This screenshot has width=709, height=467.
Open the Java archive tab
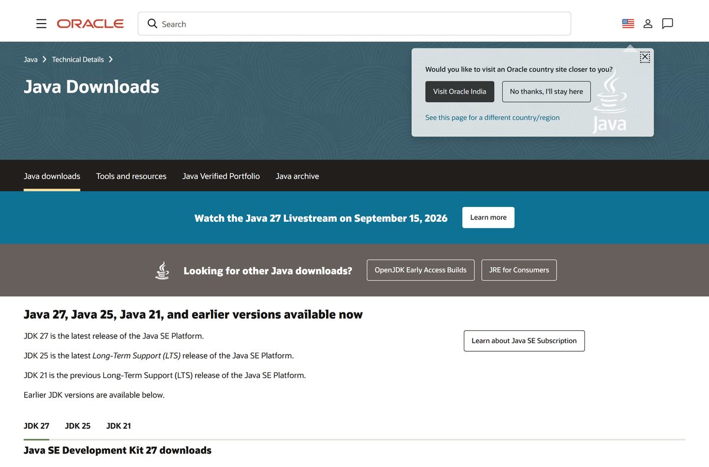(x=297, y=176)
